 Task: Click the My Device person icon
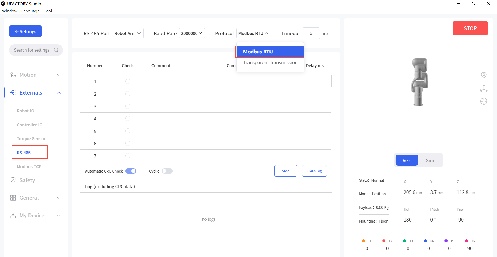[x=13, y=216]
